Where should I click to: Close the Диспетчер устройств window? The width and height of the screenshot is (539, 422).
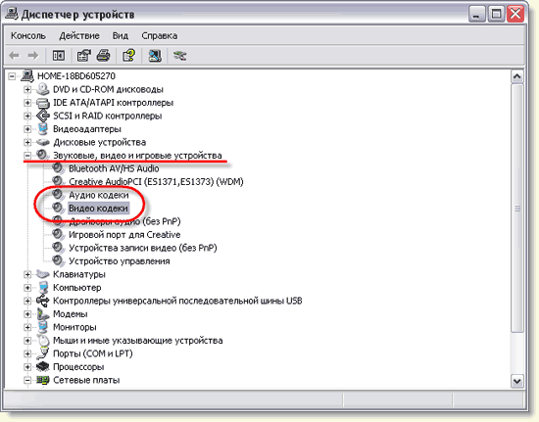[515, 15]
